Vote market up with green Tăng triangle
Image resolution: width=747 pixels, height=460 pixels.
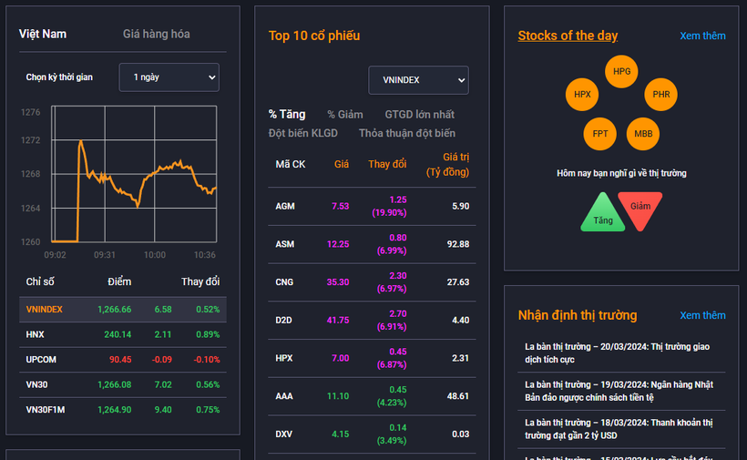pyautogui.click(x=603, y=216)
